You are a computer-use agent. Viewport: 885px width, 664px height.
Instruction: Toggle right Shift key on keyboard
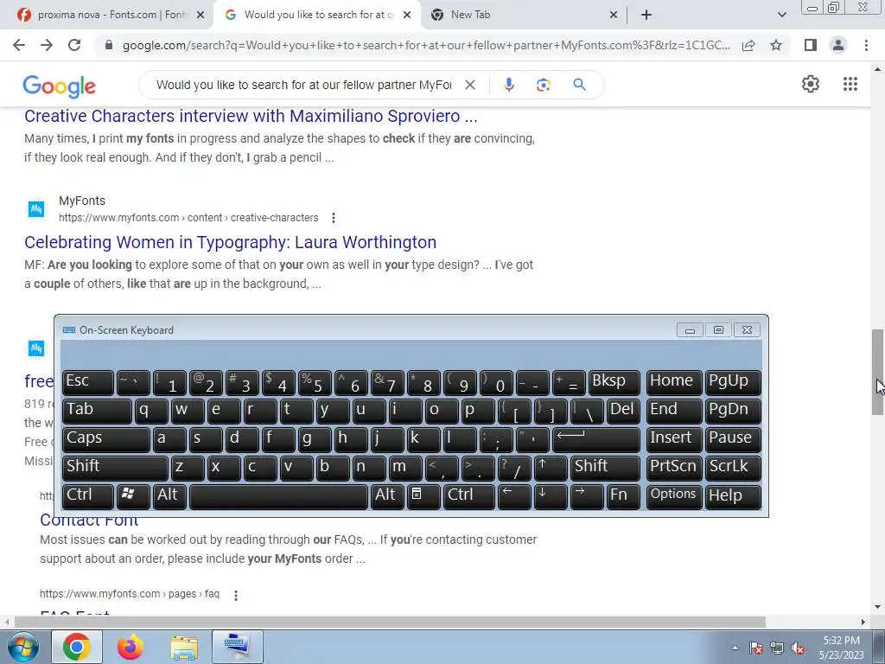tap(604, 468)
